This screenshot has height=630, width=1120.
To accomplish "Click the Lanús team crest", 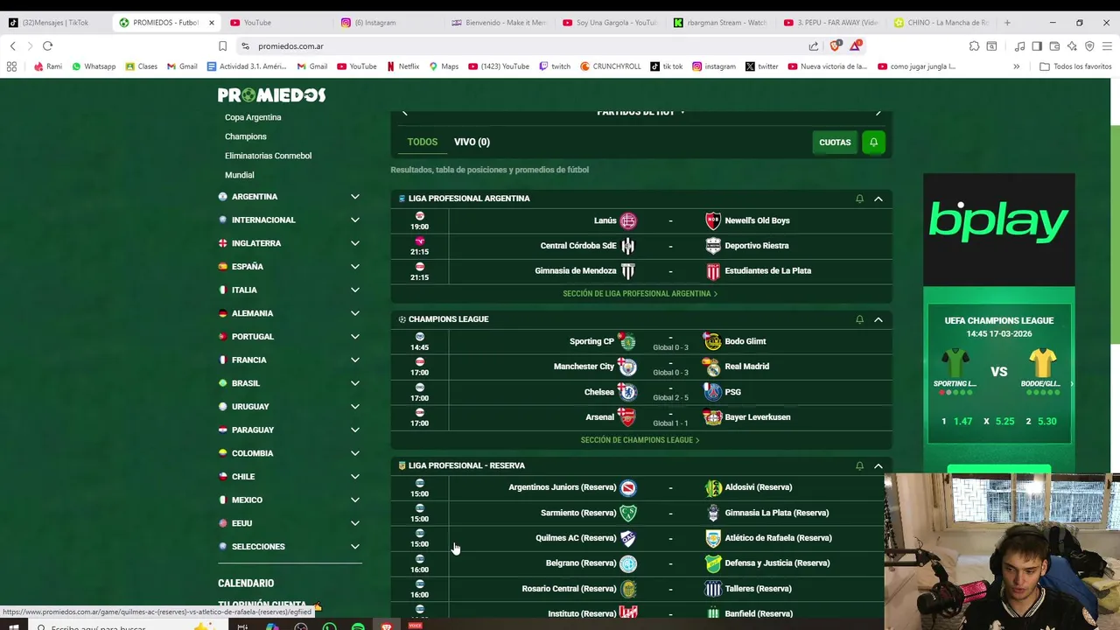I will tap(628, 221).
